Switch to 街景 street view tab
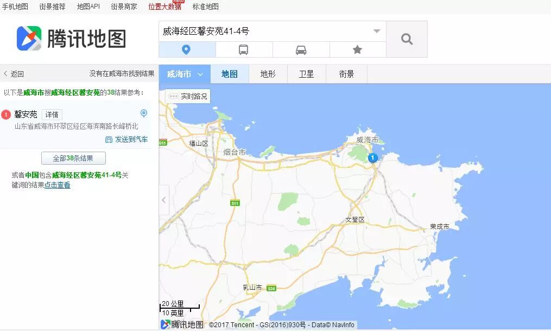 point(346,74)
